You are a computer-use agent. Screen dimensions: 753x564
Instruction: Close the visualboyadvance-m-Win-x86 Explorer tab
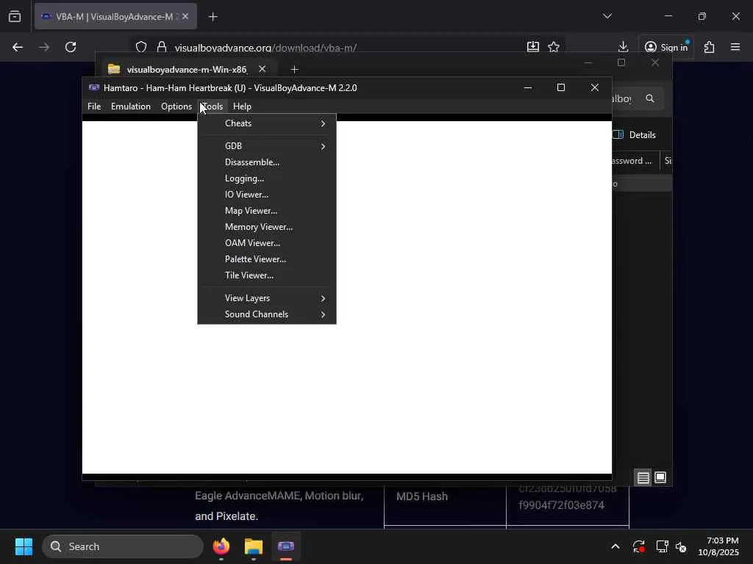[263, 69]
